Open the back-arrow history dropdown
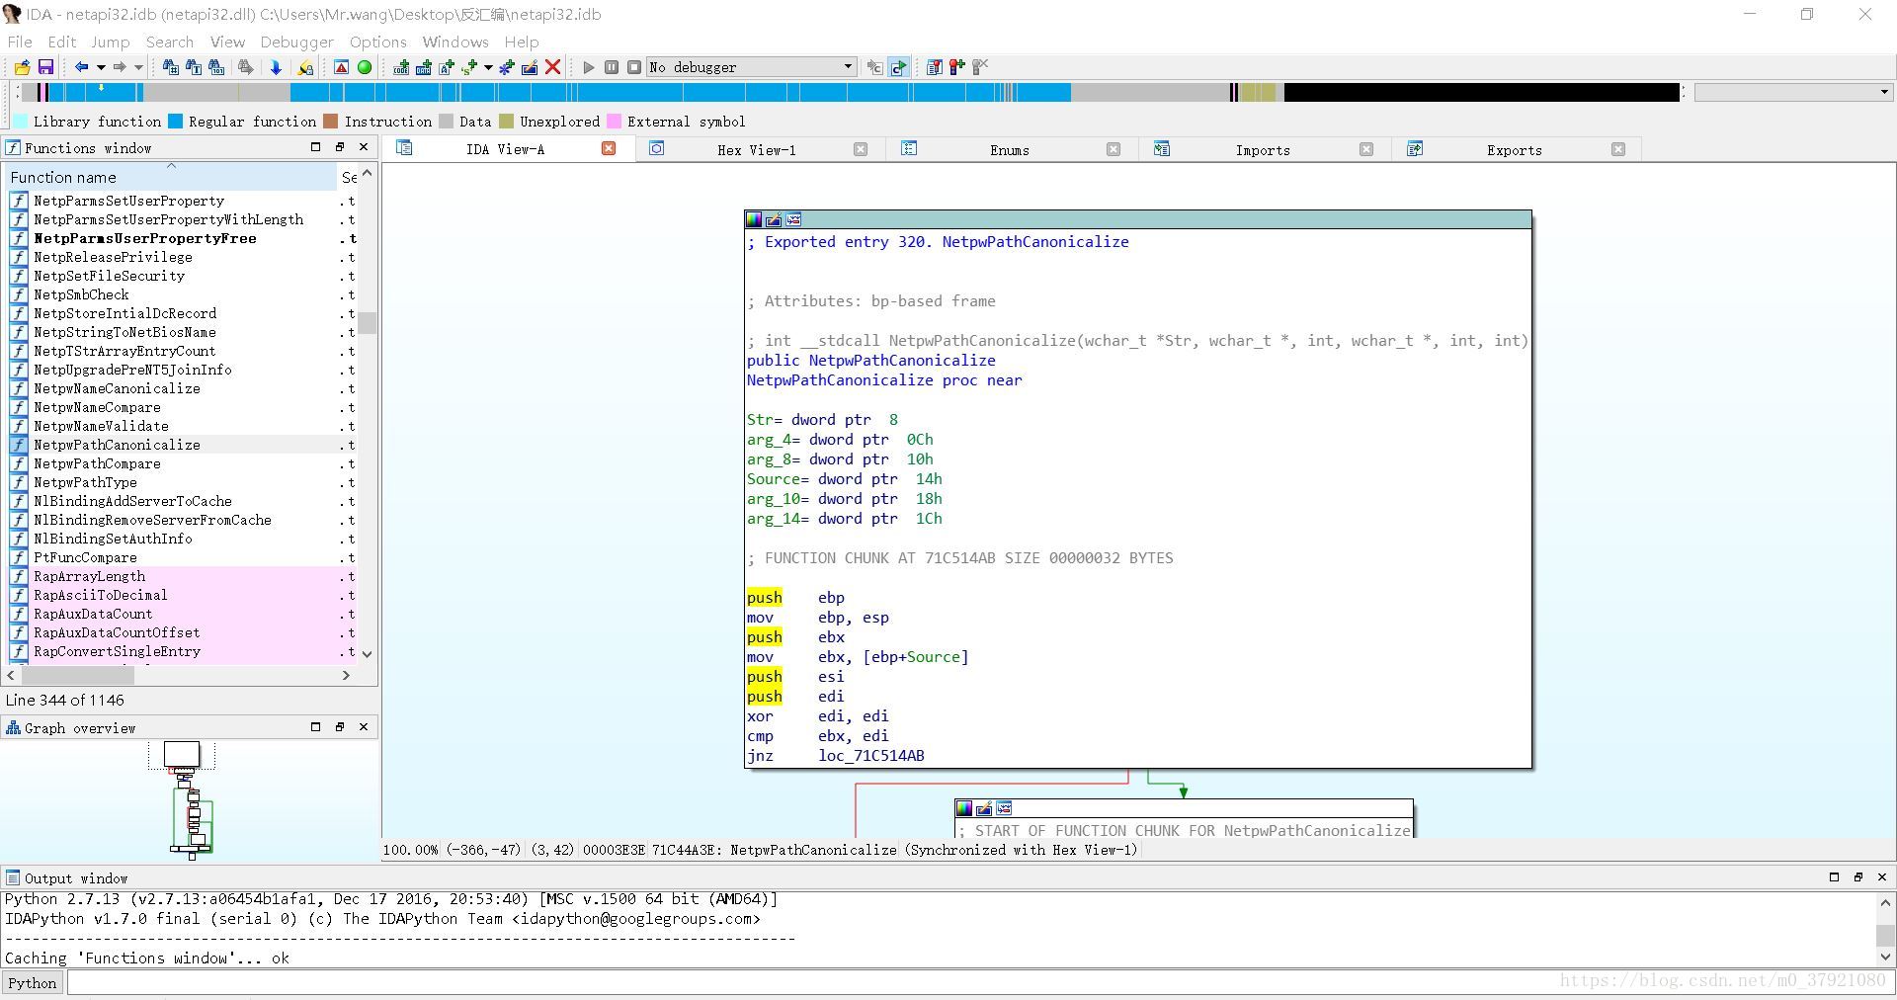The width and height of the screenshot is (1897, 1000). (x=101, y=67)
